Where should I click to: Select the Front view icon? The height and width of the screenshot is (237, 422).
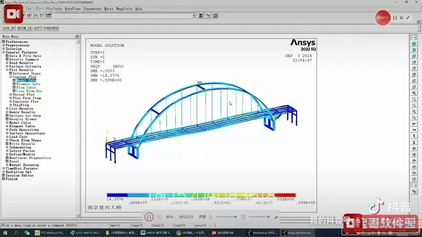(x=414, y=56)
